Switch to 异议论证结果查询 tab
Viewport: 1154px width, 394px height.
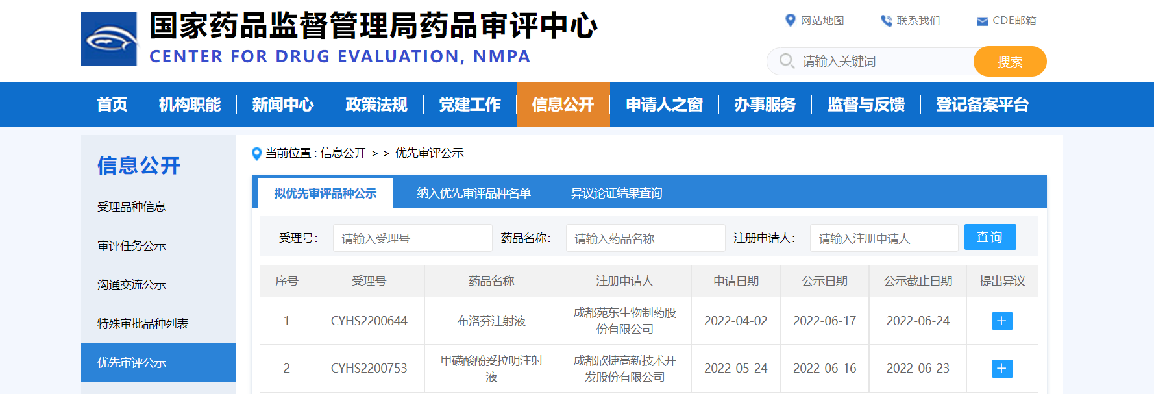coord(617,193)
